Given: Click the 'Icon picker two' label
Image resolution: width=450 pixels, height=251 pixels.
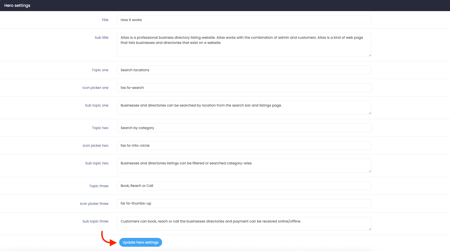Looking at the screenshot, I should pos(96,146).
